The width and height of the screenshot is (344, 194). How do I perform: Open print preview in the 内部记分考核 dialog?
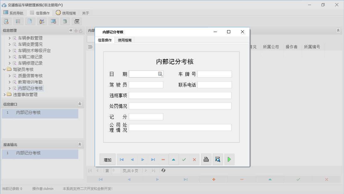pos(218,159)
